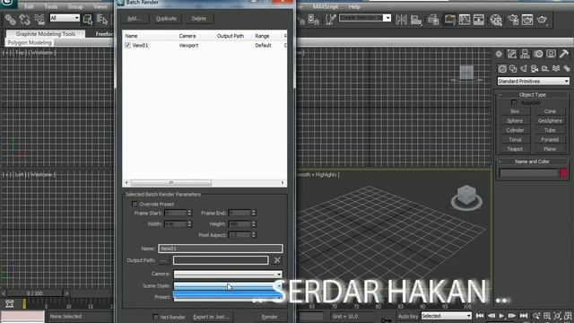This screenshot has height=323, width=574.
Task: Open the Standard Primitives dropdown
Action: click(533, 82)
